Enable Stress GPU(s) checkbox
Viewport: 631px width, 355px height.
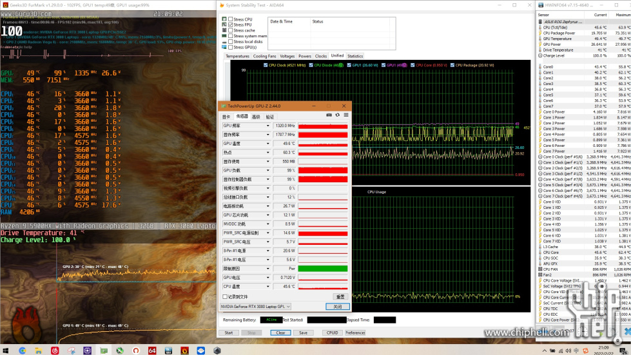point(231,47)
